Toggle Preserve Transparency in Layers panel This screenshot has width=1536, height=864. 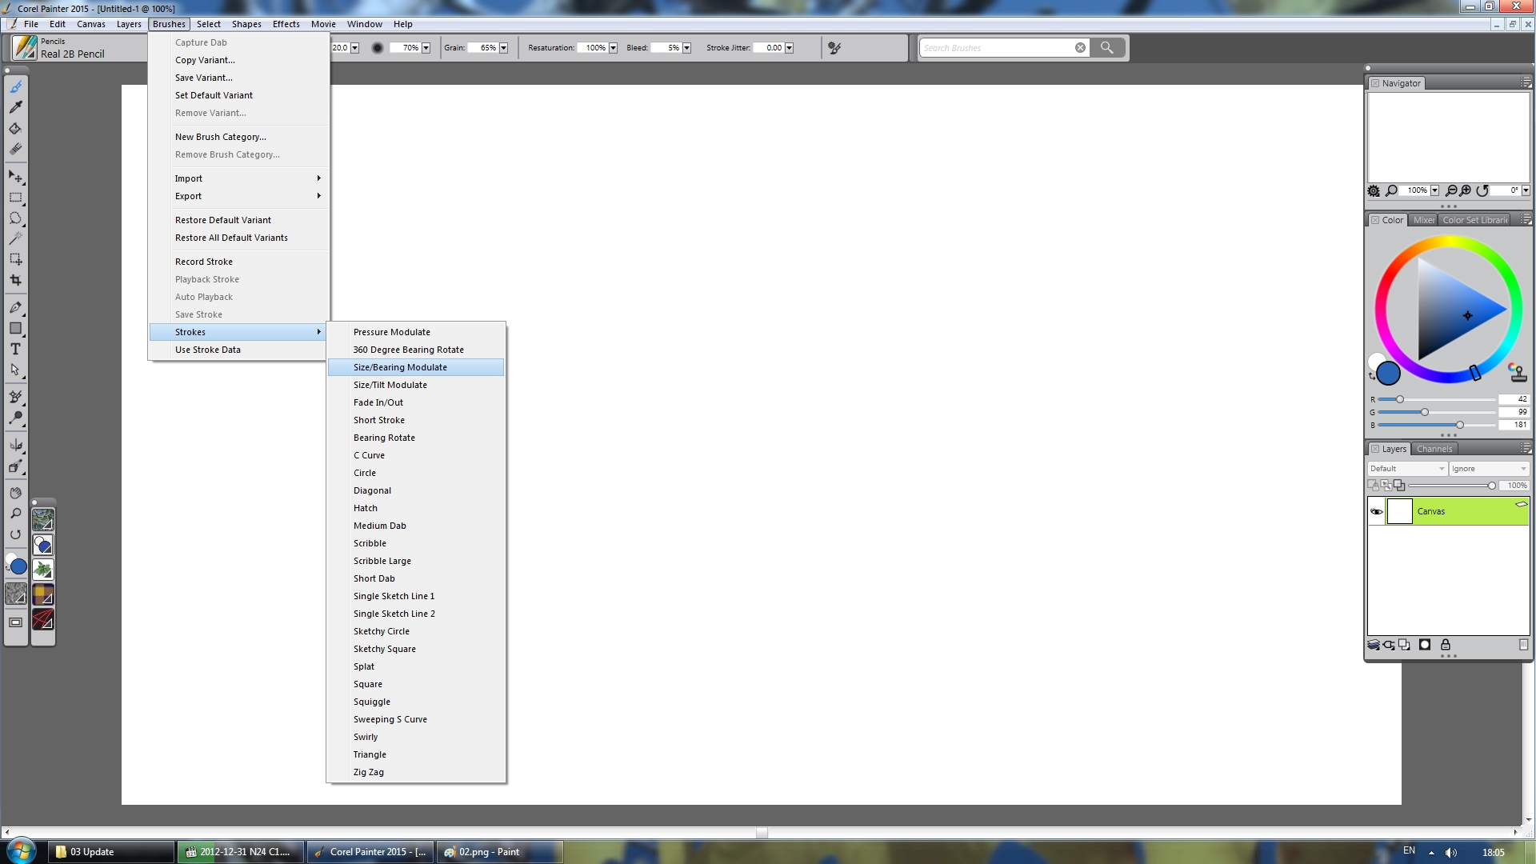click(x=1373, y=486)
